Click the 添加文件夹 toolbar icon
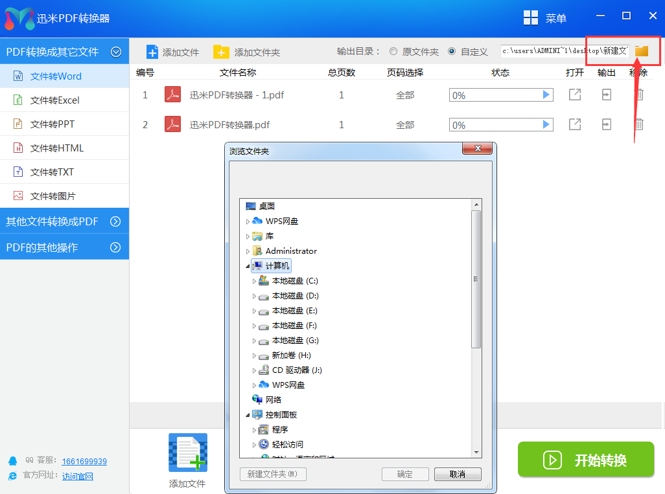The image size is (665, 494). pyautogui.click(x=222, y=52)
